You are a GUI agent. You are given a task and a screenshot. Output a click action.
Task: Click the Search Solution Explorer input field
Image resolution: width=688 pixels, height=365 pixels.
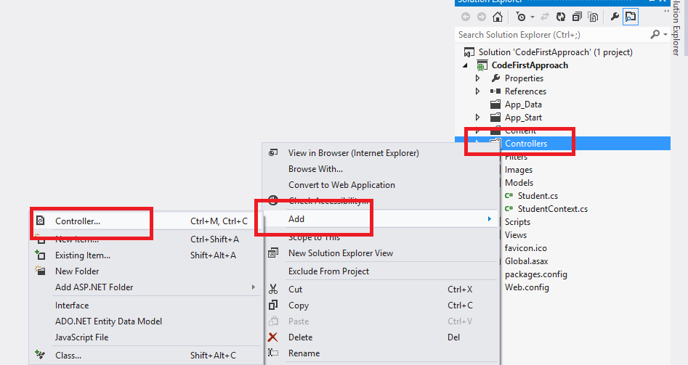pos(552,35)
